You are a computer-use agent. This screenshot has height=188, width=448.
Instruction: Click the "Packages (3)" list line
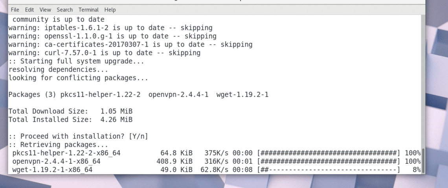pyautogui.click(x=138, y=94)
